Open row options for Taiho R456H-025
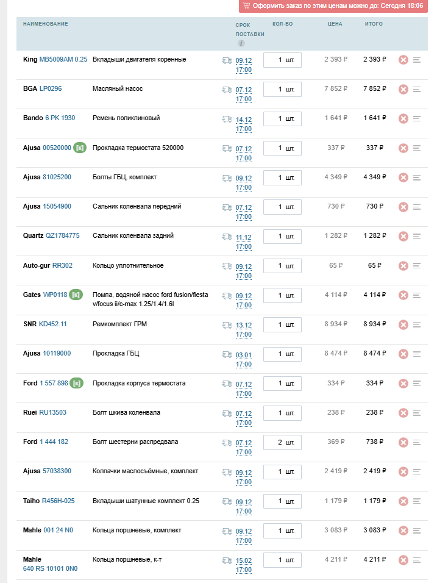 pyautogui.click(x=416, y=501)
